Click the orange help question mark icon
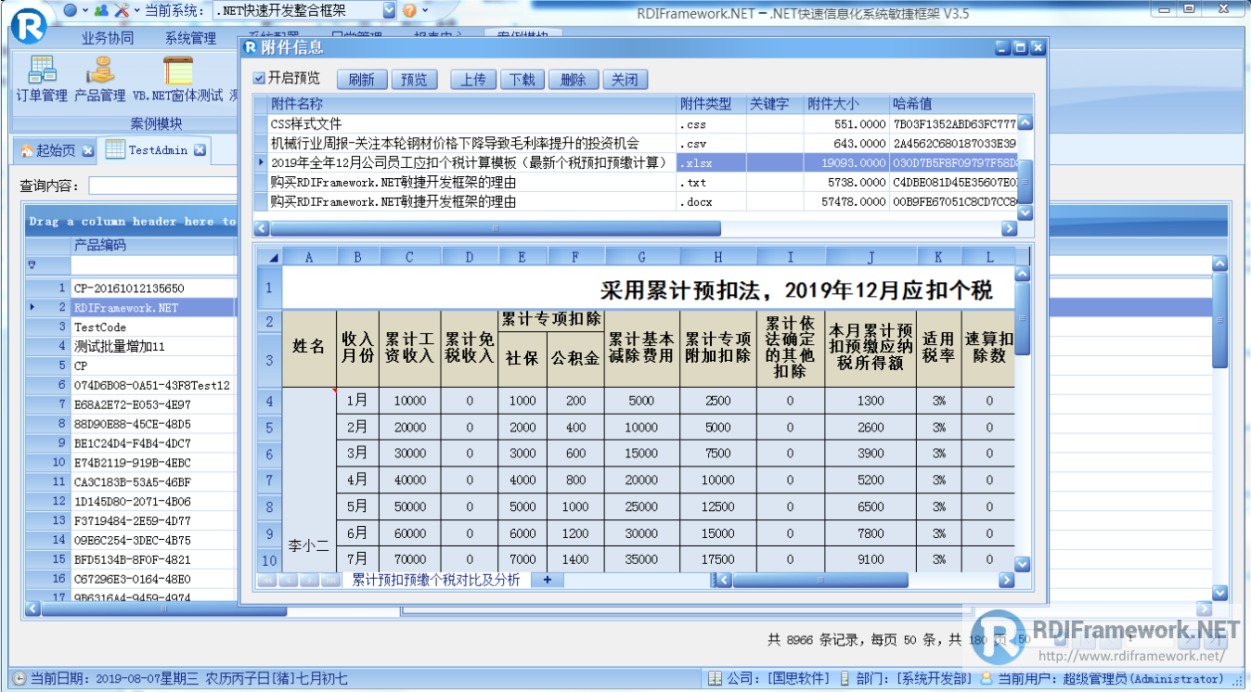The height and width of the screenshot is (692, 1251). (410, 10)
